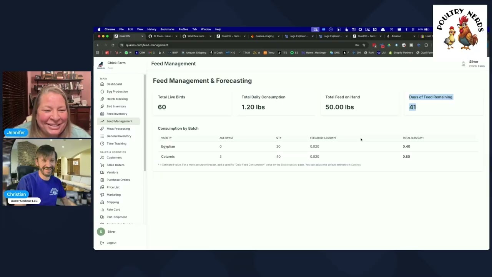Open Customers people icon
The height and width of the screenshot is (277, 492).
point(102,158)
